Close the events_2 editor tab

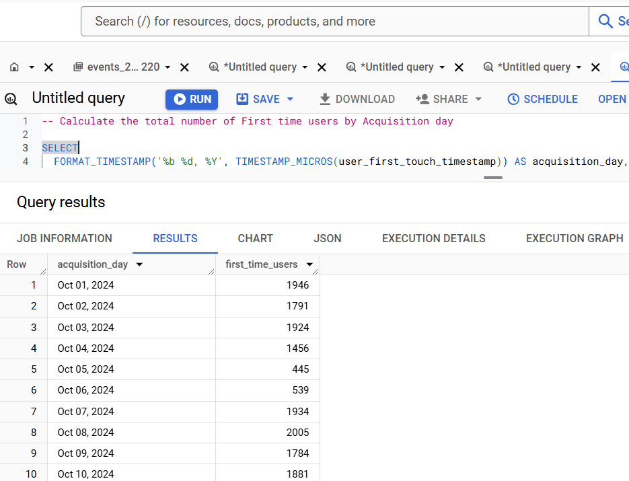coord(184,67)
